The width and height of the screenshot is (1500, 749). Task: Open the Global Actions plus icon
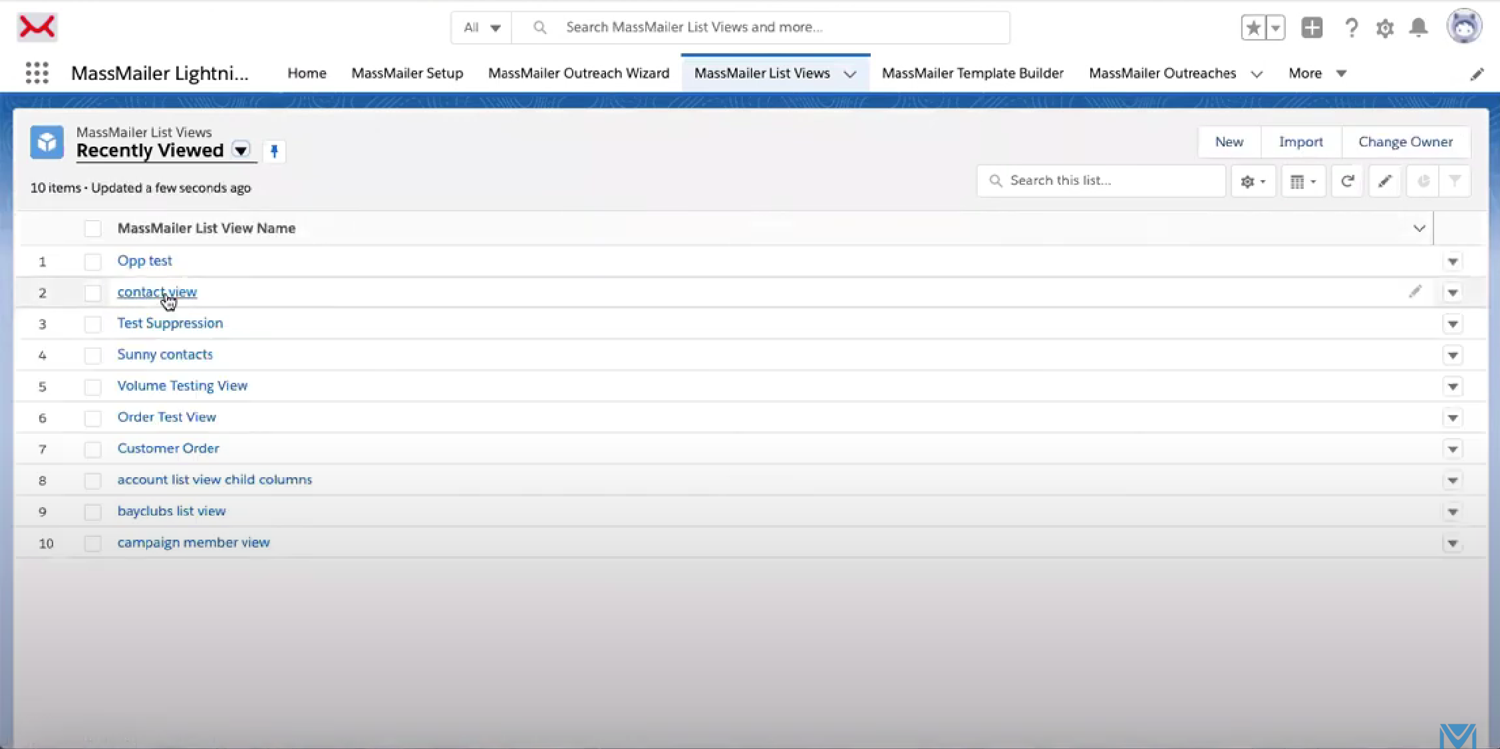(x=1312, y=28)
